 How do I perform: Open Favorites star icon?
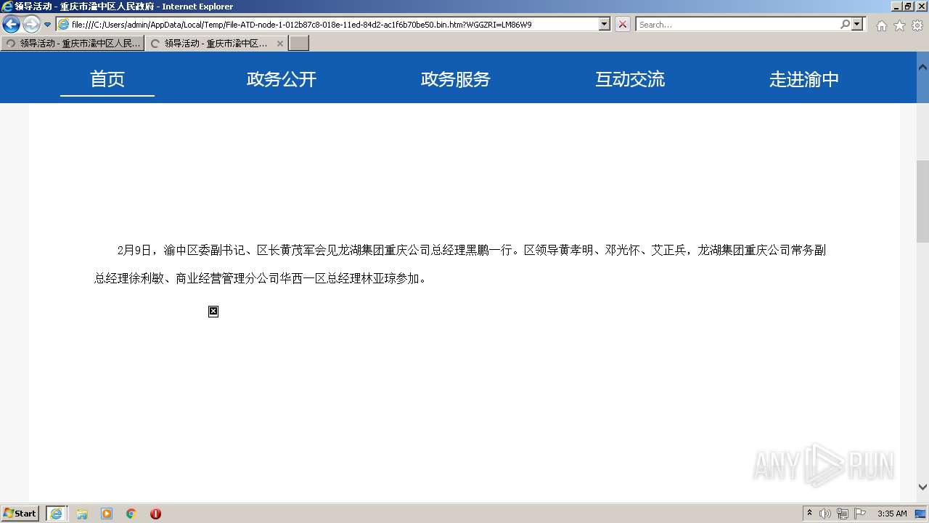point(899,25)
